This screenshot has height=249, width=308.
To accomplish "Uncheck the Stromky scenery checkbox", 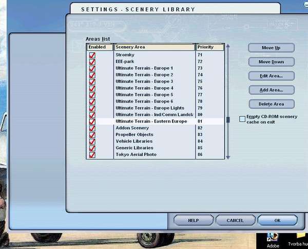I will (x=92, y=55).
